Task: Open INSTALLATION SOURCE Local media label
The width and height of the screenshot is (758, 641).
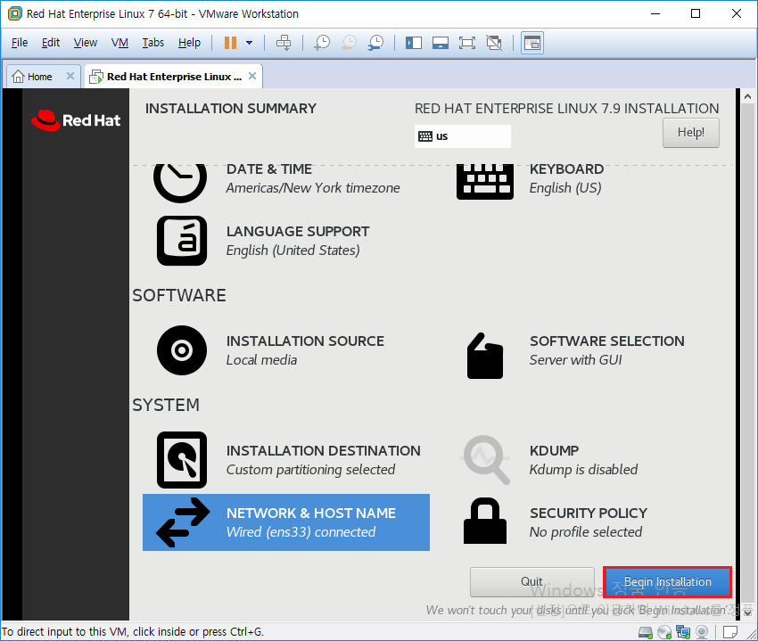Action: pos(305,350)
